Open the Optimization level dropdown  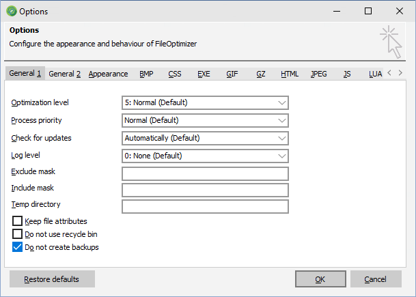pos(205,102)
